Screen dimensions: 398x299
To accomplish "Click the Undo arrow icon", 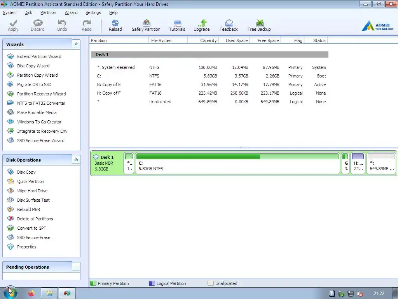I will point(62,23).
